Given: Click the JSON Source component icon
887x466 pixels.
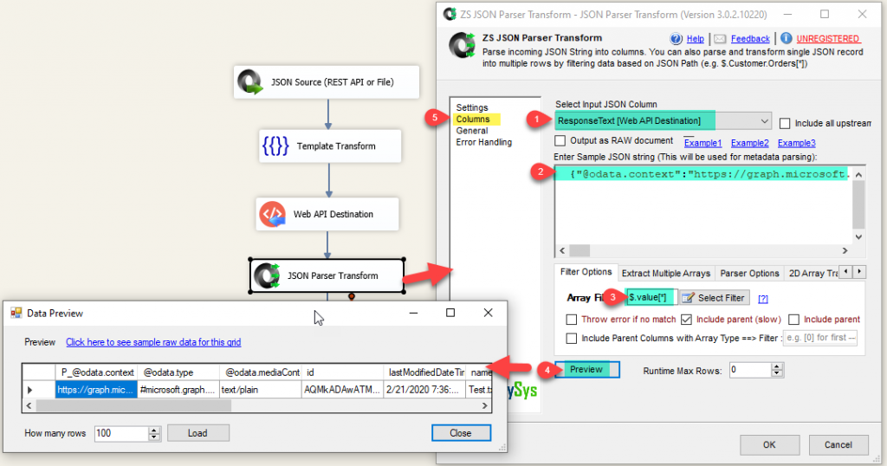Looking at the screenshot, I should tap(251, 82).
